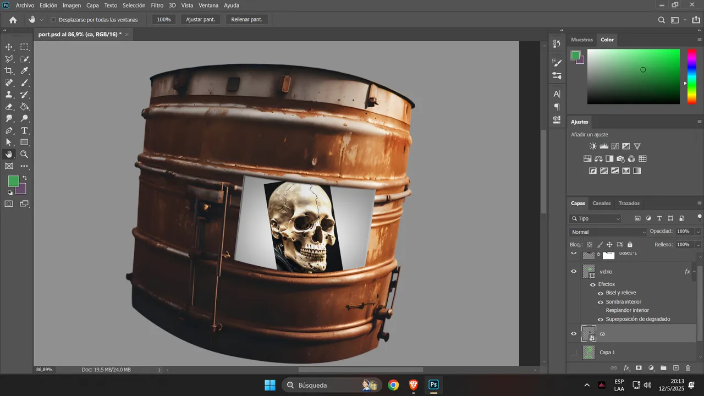Select the Crop tool
704x396 pixels.
pos(9,71)
